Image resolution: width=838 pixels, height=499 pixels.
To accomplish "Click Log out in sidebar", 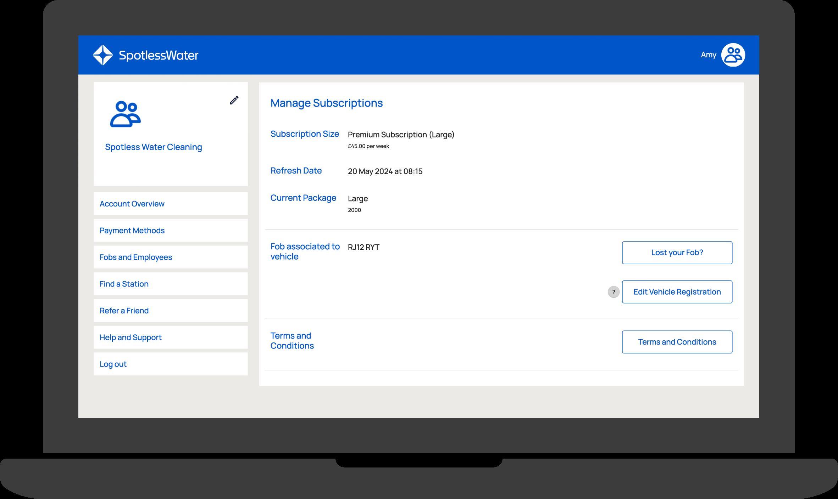I will tap(171, 364).
